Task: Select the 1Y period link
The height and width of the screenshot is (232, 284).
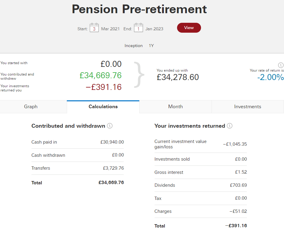Action: pyautogui.click(x=151, y=46)
